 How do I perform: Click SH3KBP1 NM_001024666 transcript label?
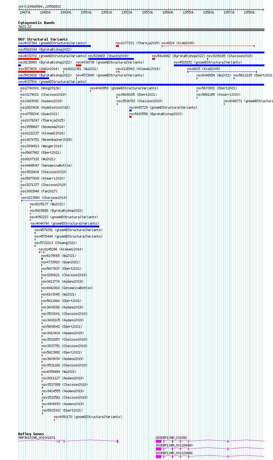174,453
